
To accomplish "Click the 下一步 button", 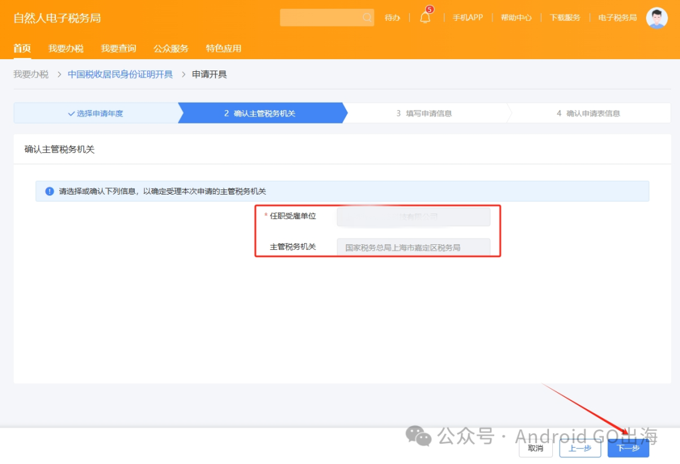I will [x=628, y=448].
